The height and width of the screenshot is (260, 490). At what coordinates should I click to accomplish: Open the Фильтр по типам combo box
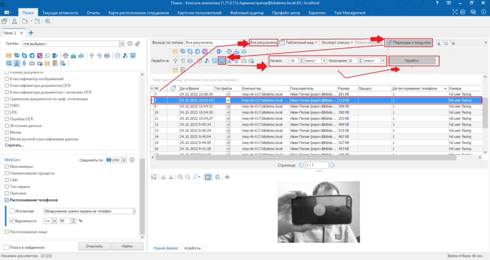coord(214,42)
